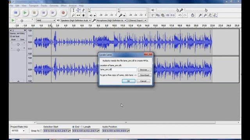Select the Length radio button
Screen dimensions: 250x140
click(x=82, y=127)
